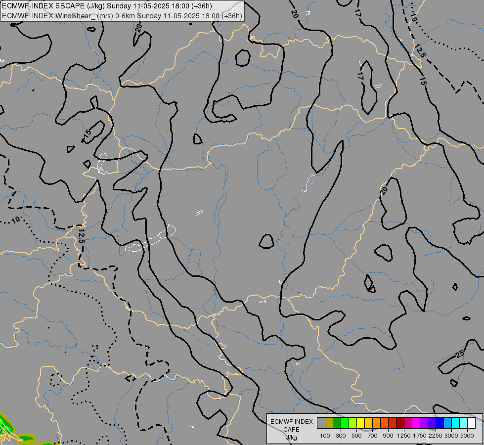The height and width of the screenshot is (445, 484).
Task: Click the legend value 1750
Action: (x=420, y=436)
